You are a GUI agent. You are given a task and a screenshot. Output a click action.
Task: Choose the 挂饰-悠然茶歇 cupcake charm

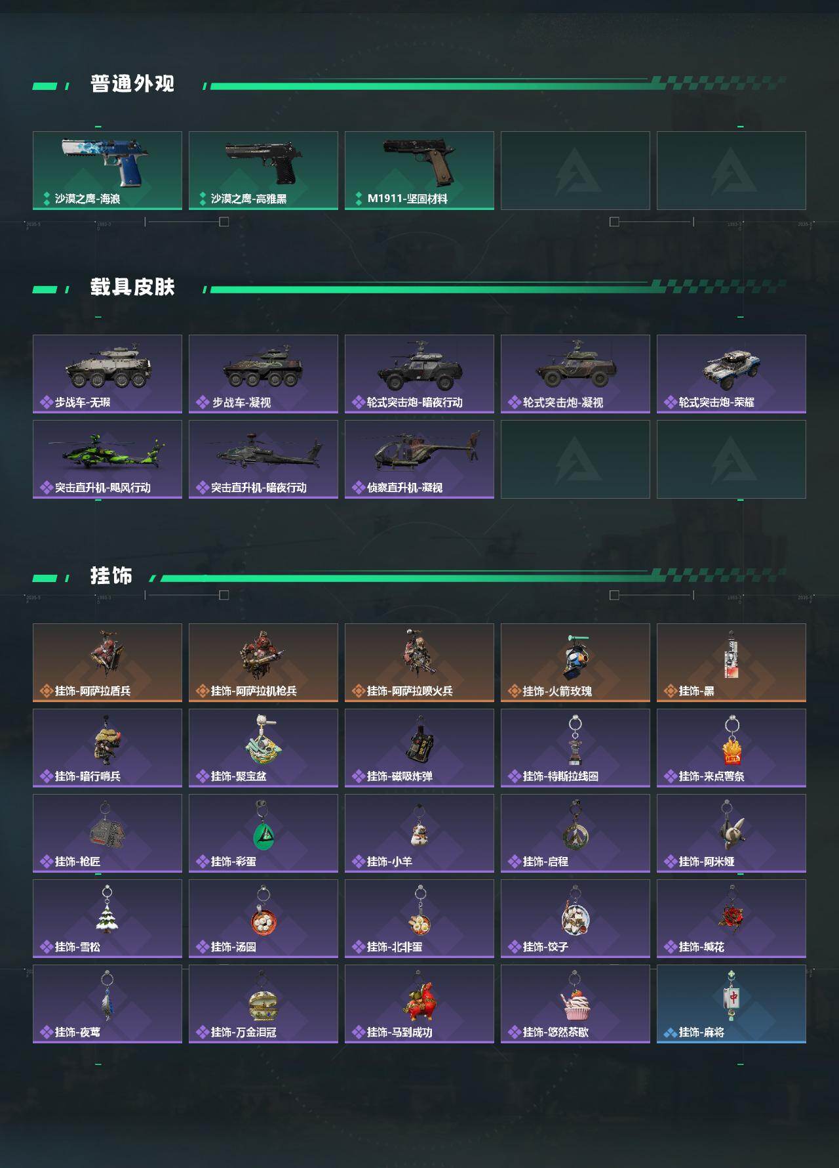576,1004
